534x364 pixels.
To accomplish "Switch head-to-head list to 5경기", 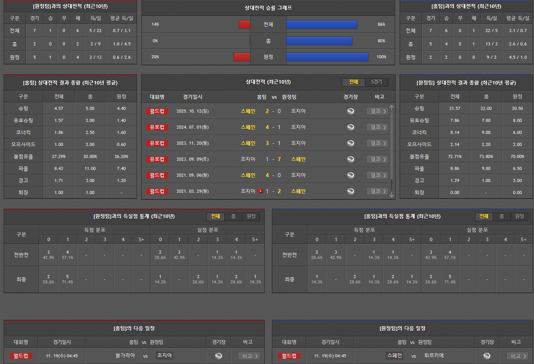I will [376, 82].
